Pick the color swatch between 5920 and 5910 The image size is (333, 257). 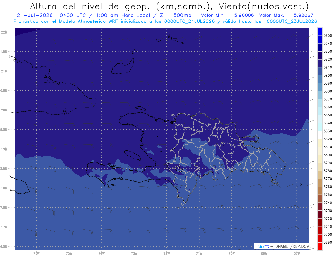[x=320, y=63]
